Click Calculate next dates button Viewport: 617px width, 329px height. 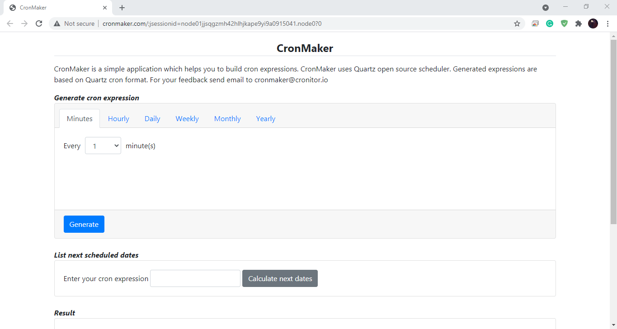point(280,278)
